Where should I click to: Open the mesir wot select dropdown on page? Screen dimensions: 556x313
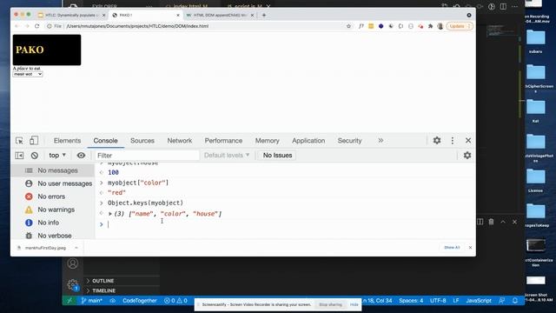[28, 74]
